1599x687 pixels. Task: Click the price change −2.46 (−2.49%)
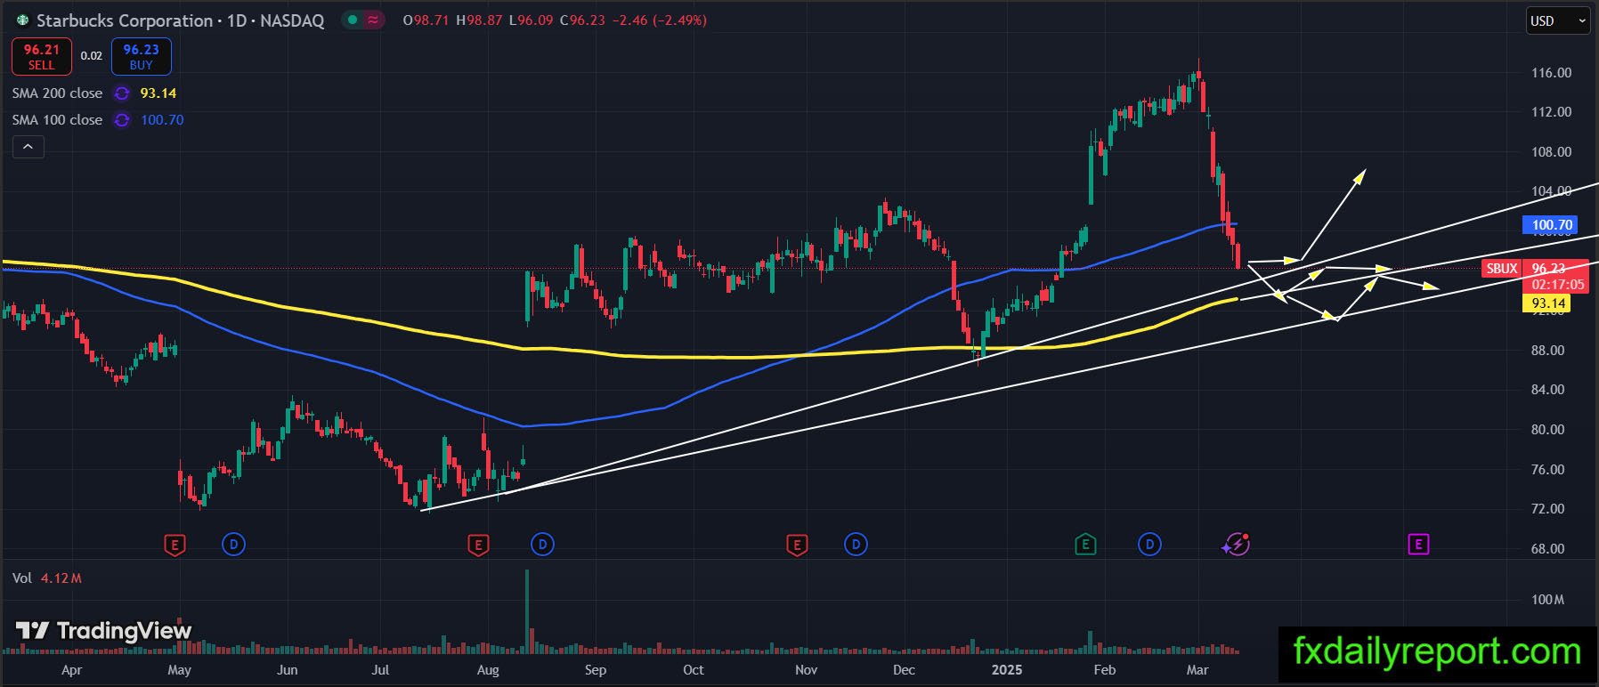click(661, 20)
